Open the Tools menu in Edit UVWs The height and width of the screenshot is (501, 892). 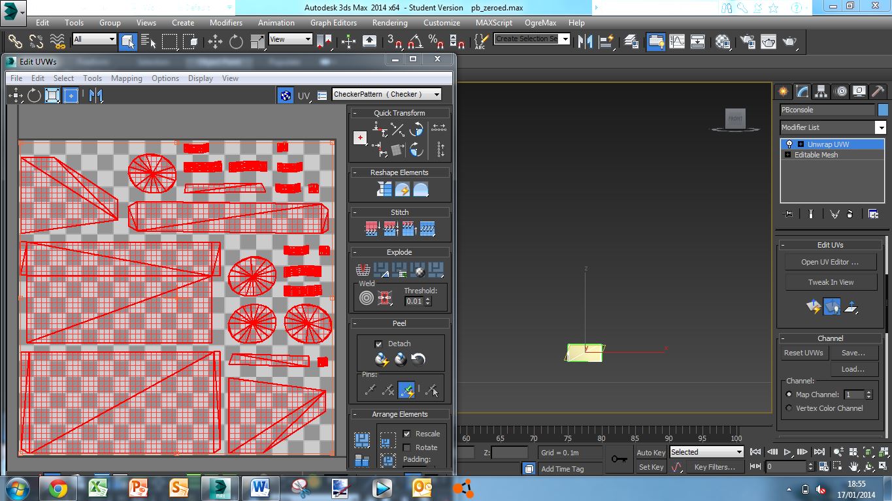(92, 78)
